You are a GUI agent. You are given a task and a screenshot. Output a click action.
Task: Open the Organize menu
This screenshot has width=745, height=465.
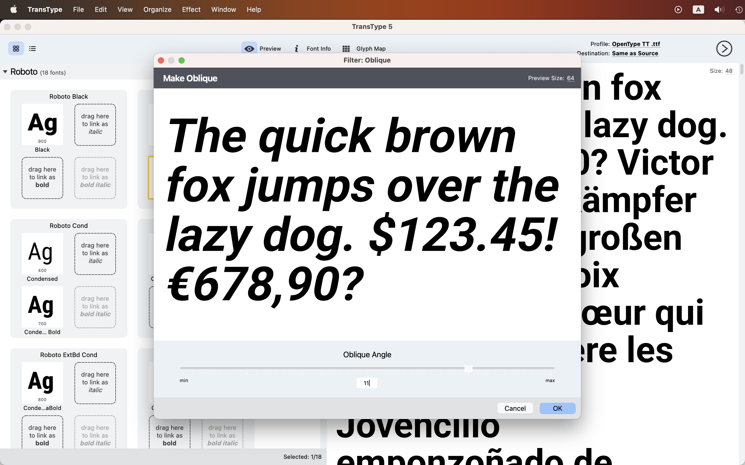(157, 10)
